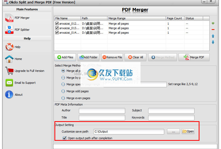Viewport: 221px width, 149px height.
Task: Sort by File Name column header
Action: [x=67, y=18]
